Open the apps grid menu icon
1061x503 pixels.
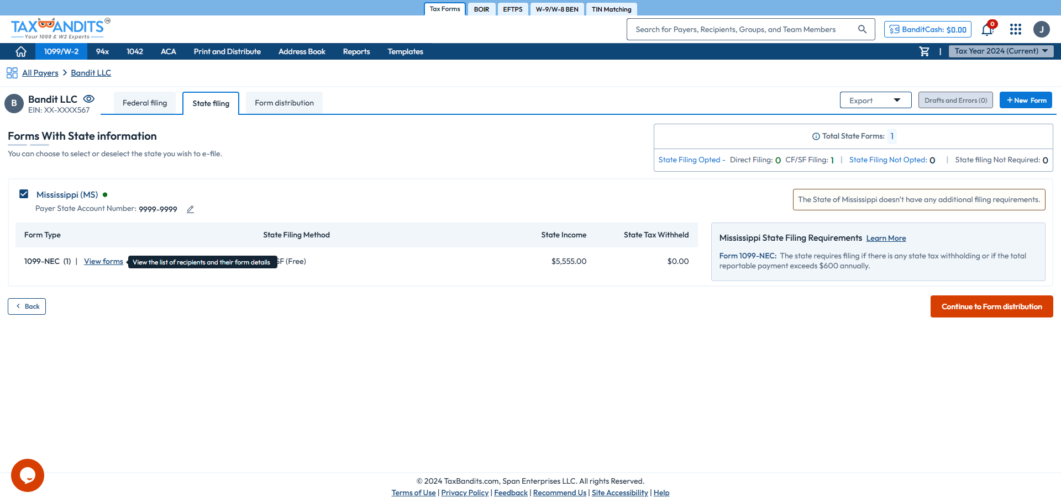coord(1016,29)
